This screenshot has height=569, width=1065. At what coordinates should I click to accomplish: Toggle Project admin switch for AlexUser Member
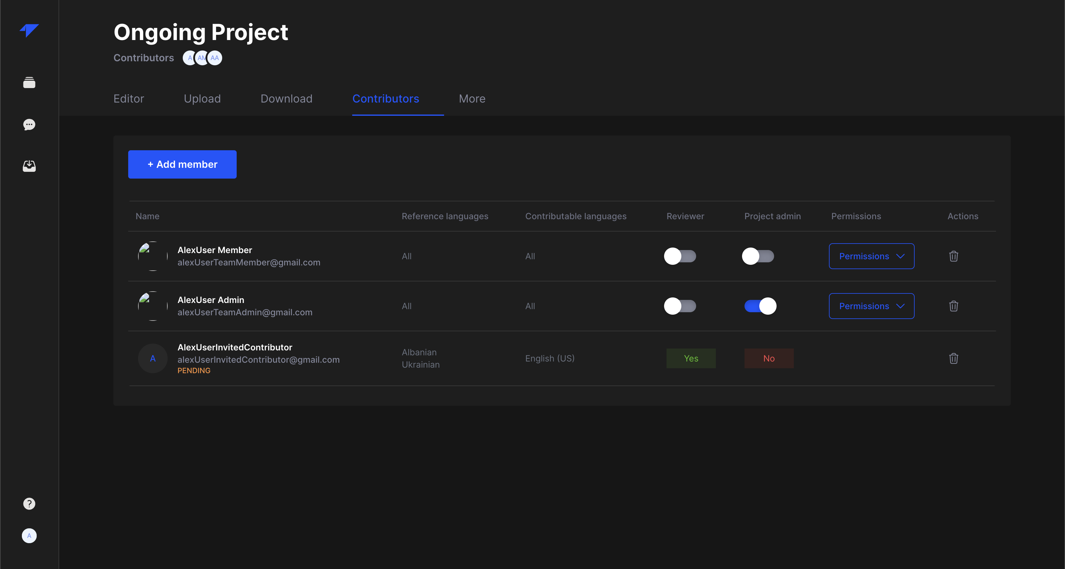[x=758, y=256]
